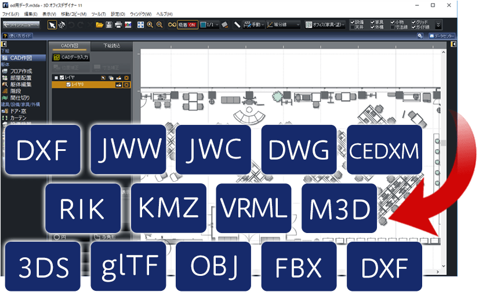Enable the 天井 display checkbox
479x303 pixels.
point(352,27)
